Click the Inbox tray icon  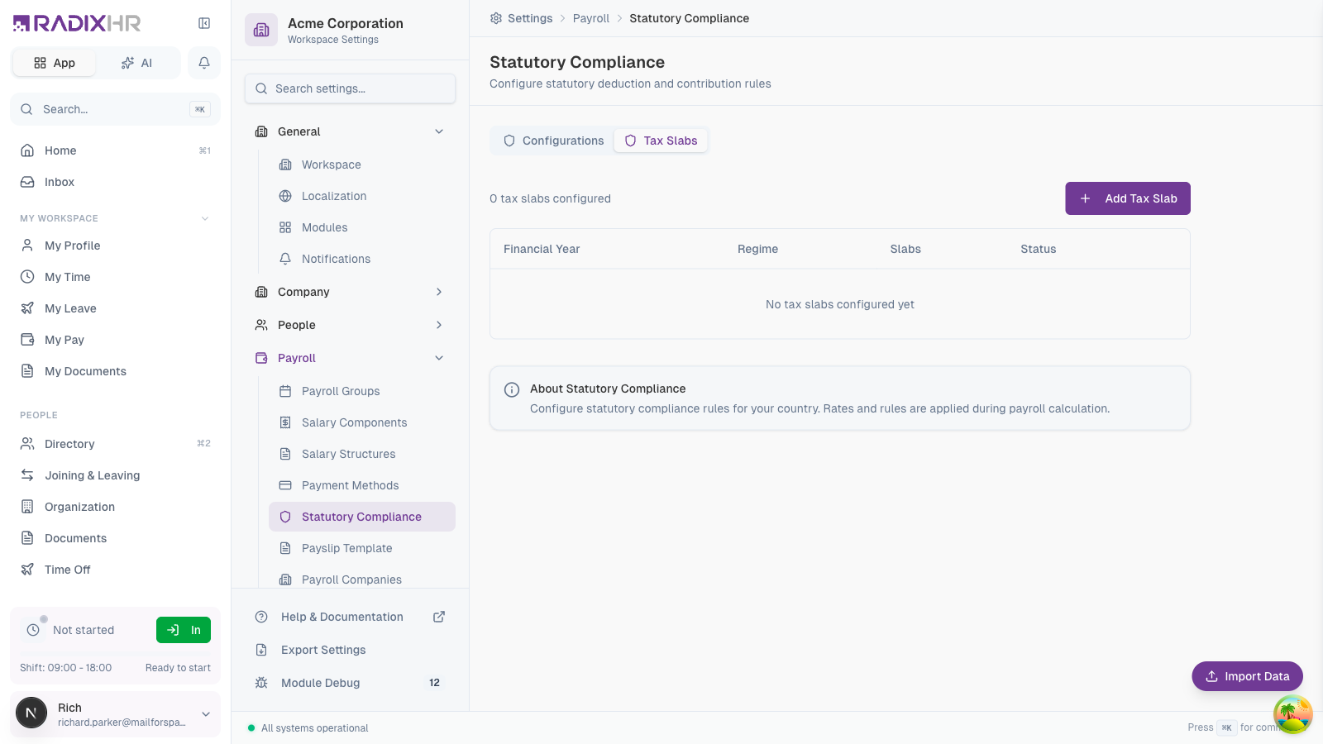(x=27, y=182)
